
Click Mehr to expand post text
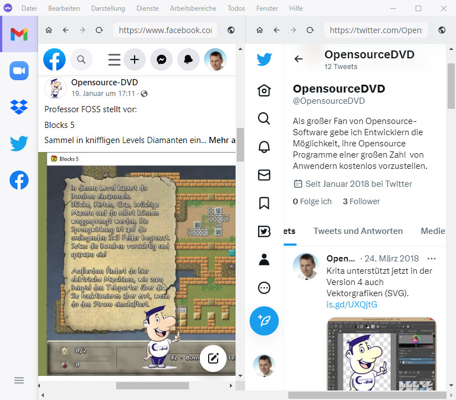tap(222, 140)
